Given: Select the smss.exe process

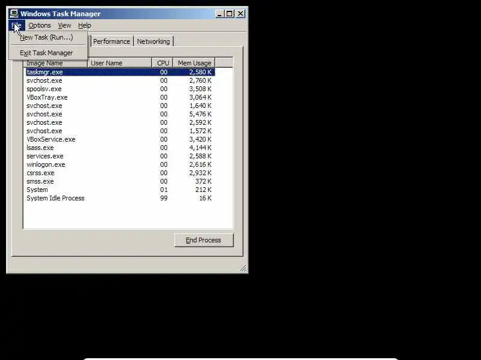Looking at the screenshot, I should pos(120,181).
